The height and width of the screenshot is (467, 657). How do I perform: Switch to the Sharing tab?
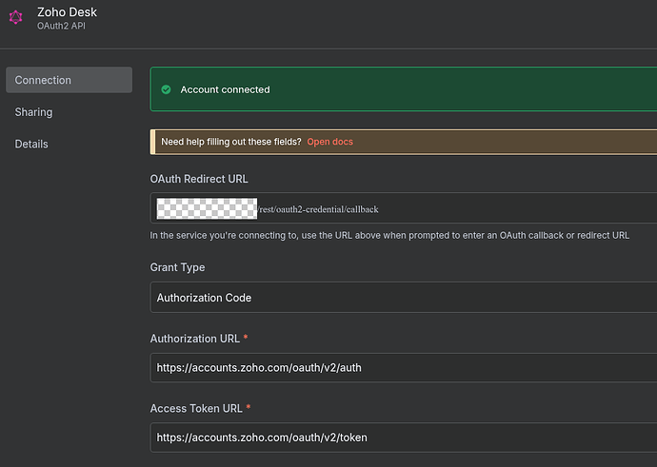[x=33, y=112]
